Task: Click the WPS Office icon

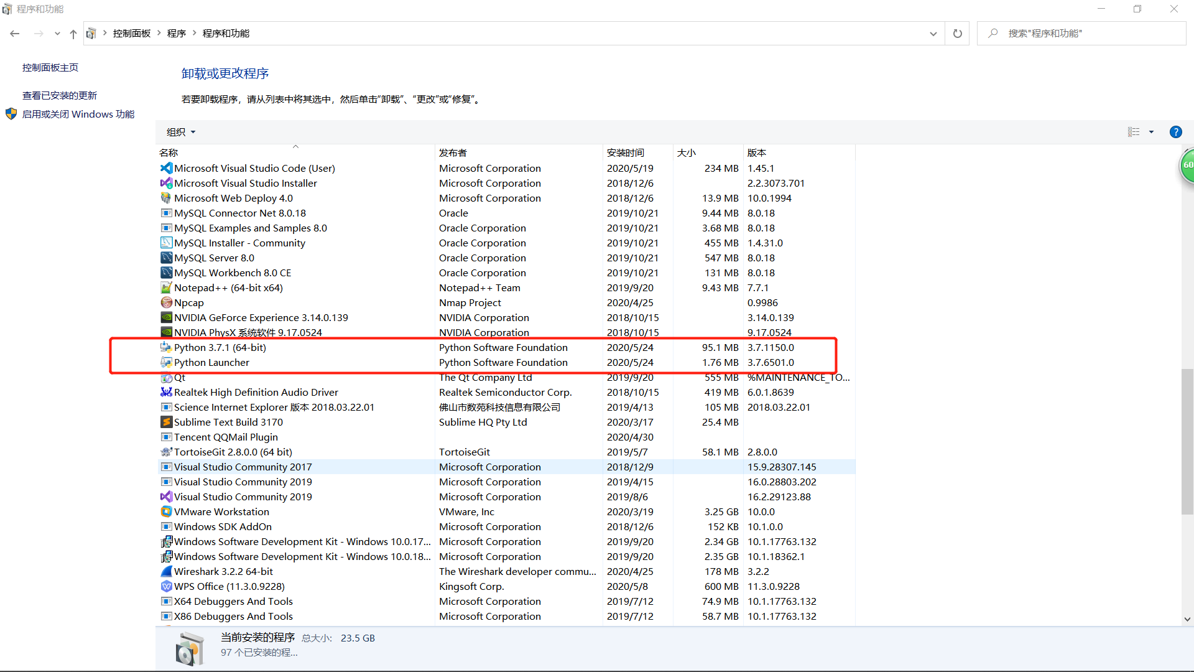Action: [166, 586]
